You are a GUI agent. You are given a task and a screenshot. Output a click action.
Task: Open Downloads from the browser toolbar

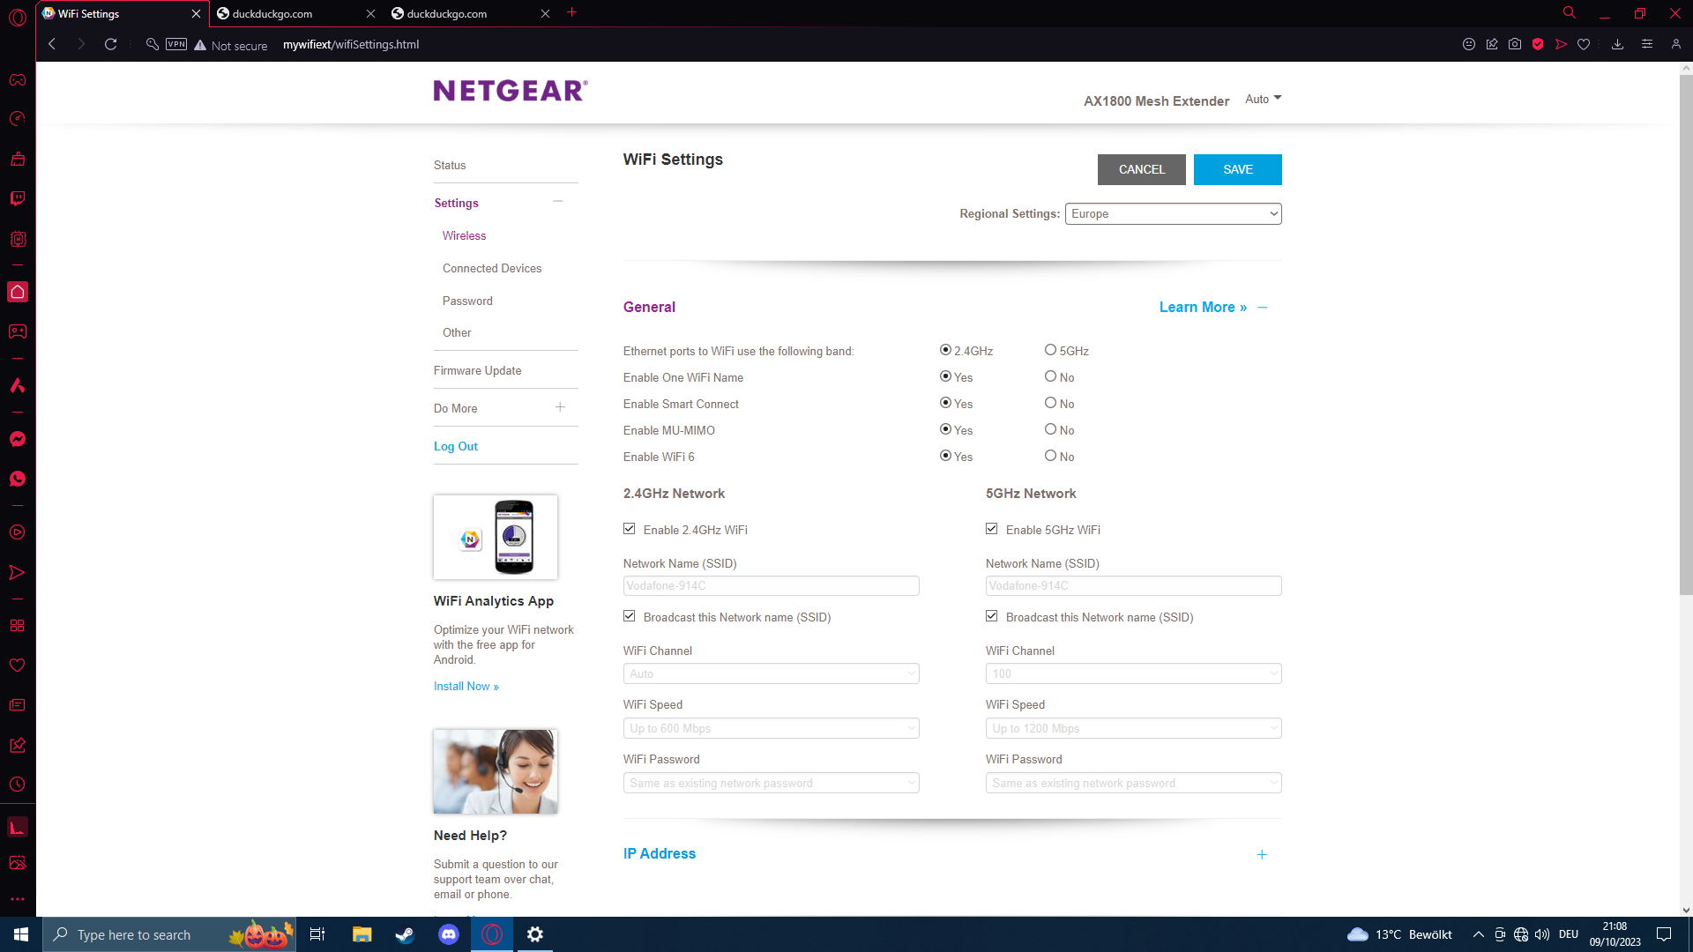pyautogui.click(x=1618, y=44)
